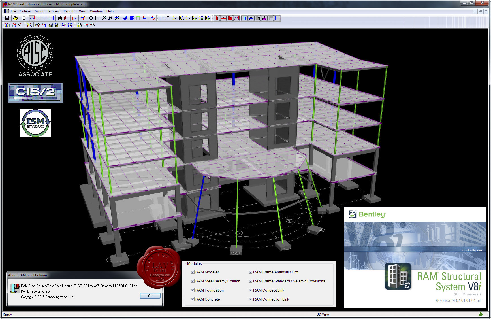
Task: Toggle the blue base plate with arrow icon
Action: pos(251,18)
